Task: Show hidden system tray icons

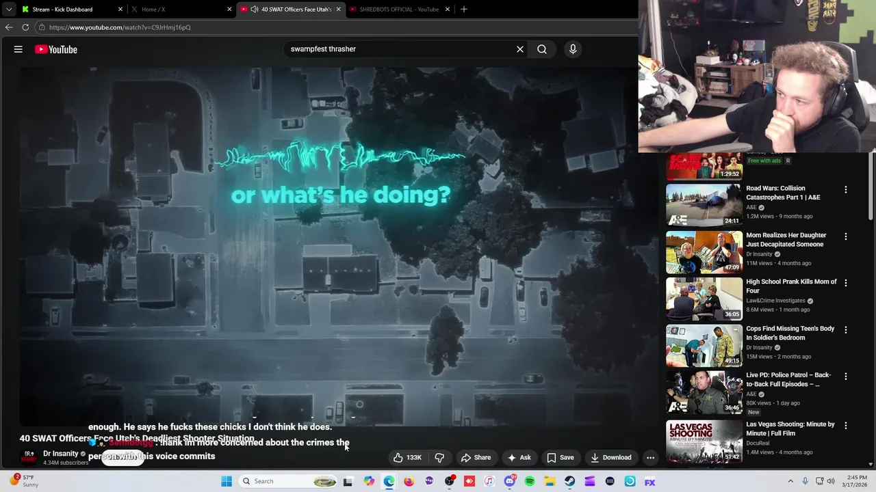Action: (x=790, y=481)
